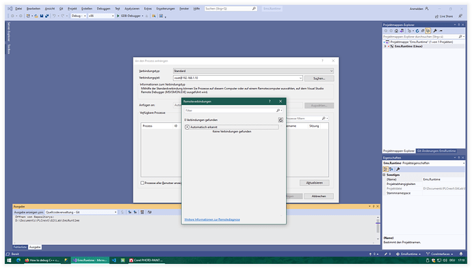Open the Extras menu
472x268 pixels.
click(148, 9)
